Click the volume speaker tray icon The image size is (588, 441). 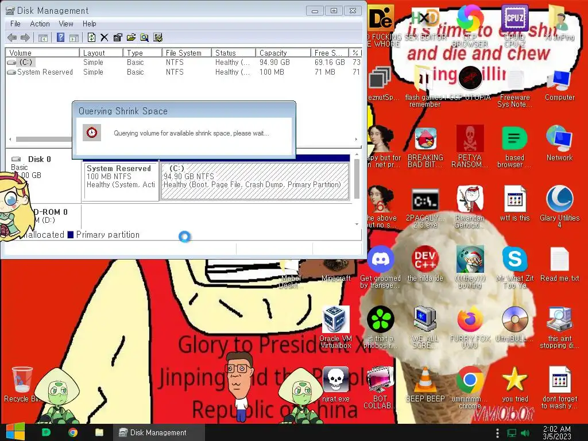(x=525, y=433)
